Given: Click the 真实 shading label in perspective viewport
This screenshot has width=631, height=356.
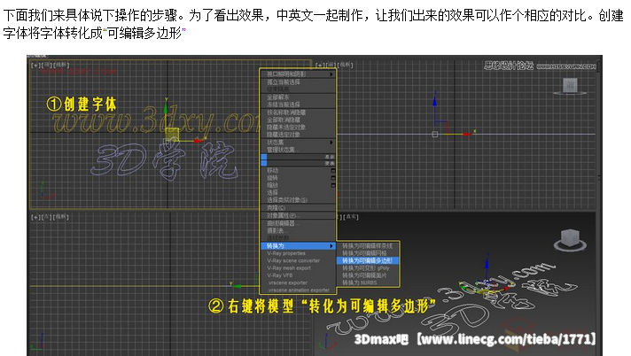Looking at the screenshot, I should [x=351, y=217].
